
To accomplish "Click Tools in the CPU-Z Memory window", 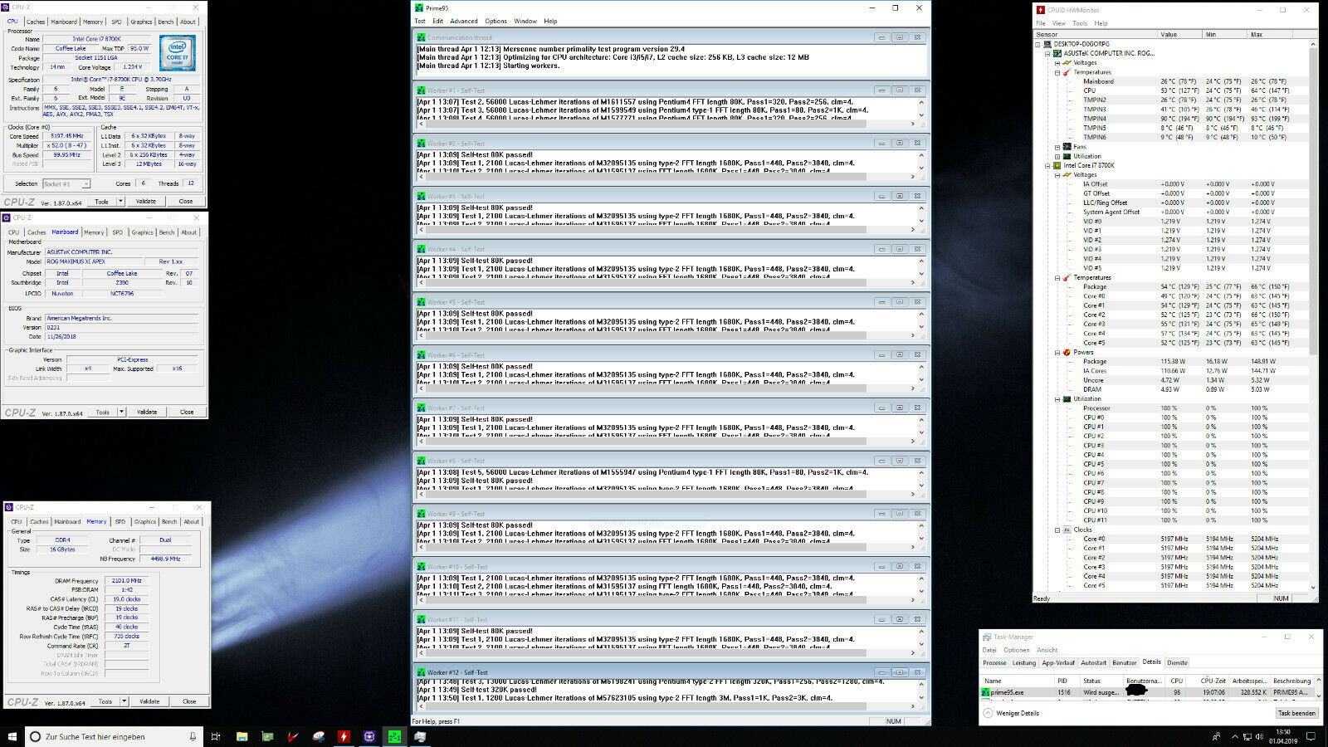I will (x=105, y=701).
